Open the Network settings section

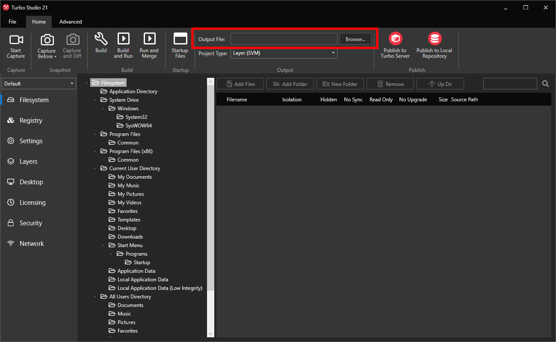point(31,243)
